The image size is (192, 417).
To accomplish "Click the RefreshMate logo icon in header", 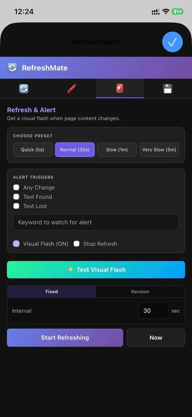I will (12, 68).
